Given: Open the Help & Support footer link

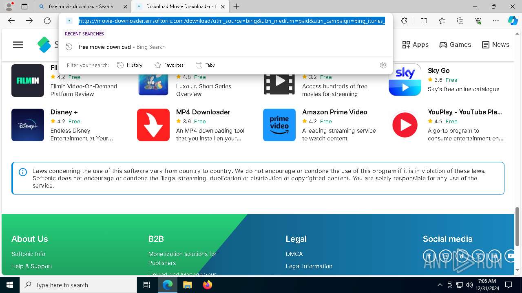Looking at the screenshot, I should pos(32,266).
